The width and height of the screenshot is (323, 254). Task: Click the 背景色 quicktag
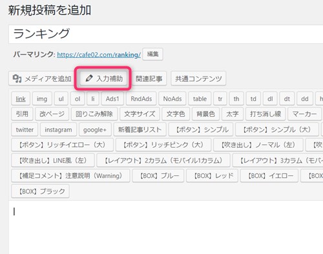[205, 114]
